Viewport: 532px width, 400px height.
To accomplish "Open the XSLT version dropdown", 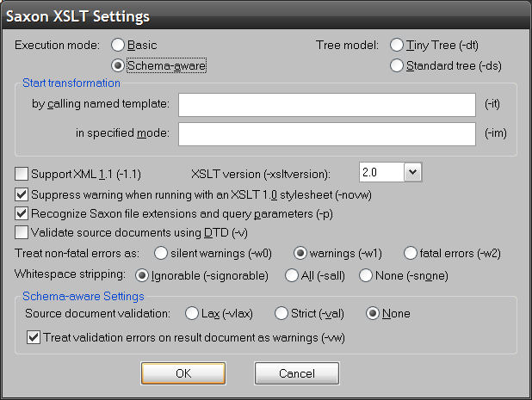I will 412,172.
